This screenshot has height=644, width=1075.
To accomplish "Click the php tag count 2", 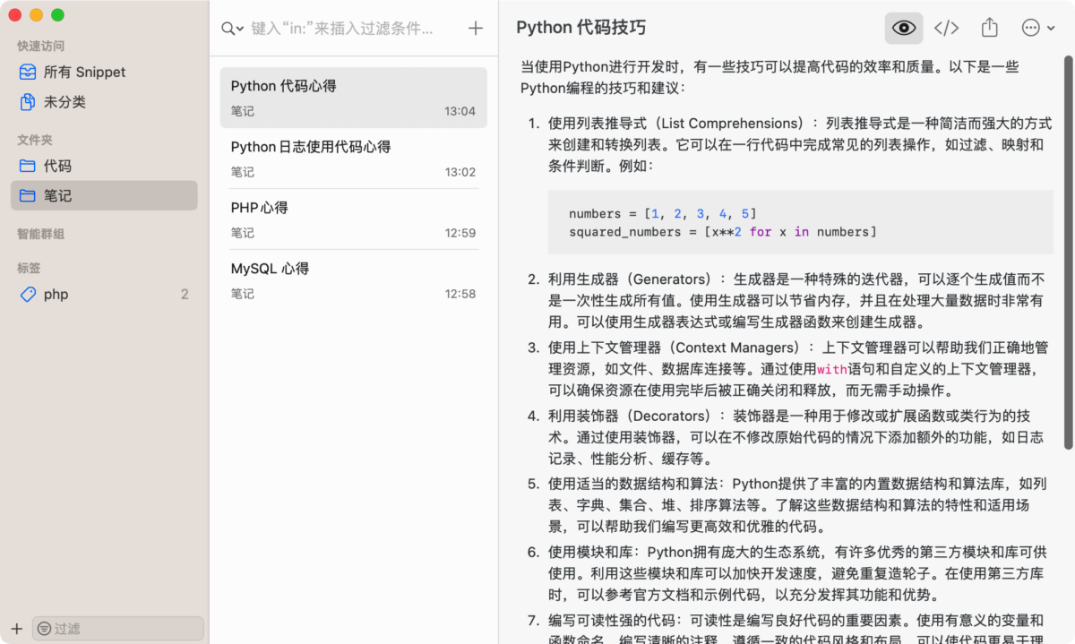I will (185, 294).
